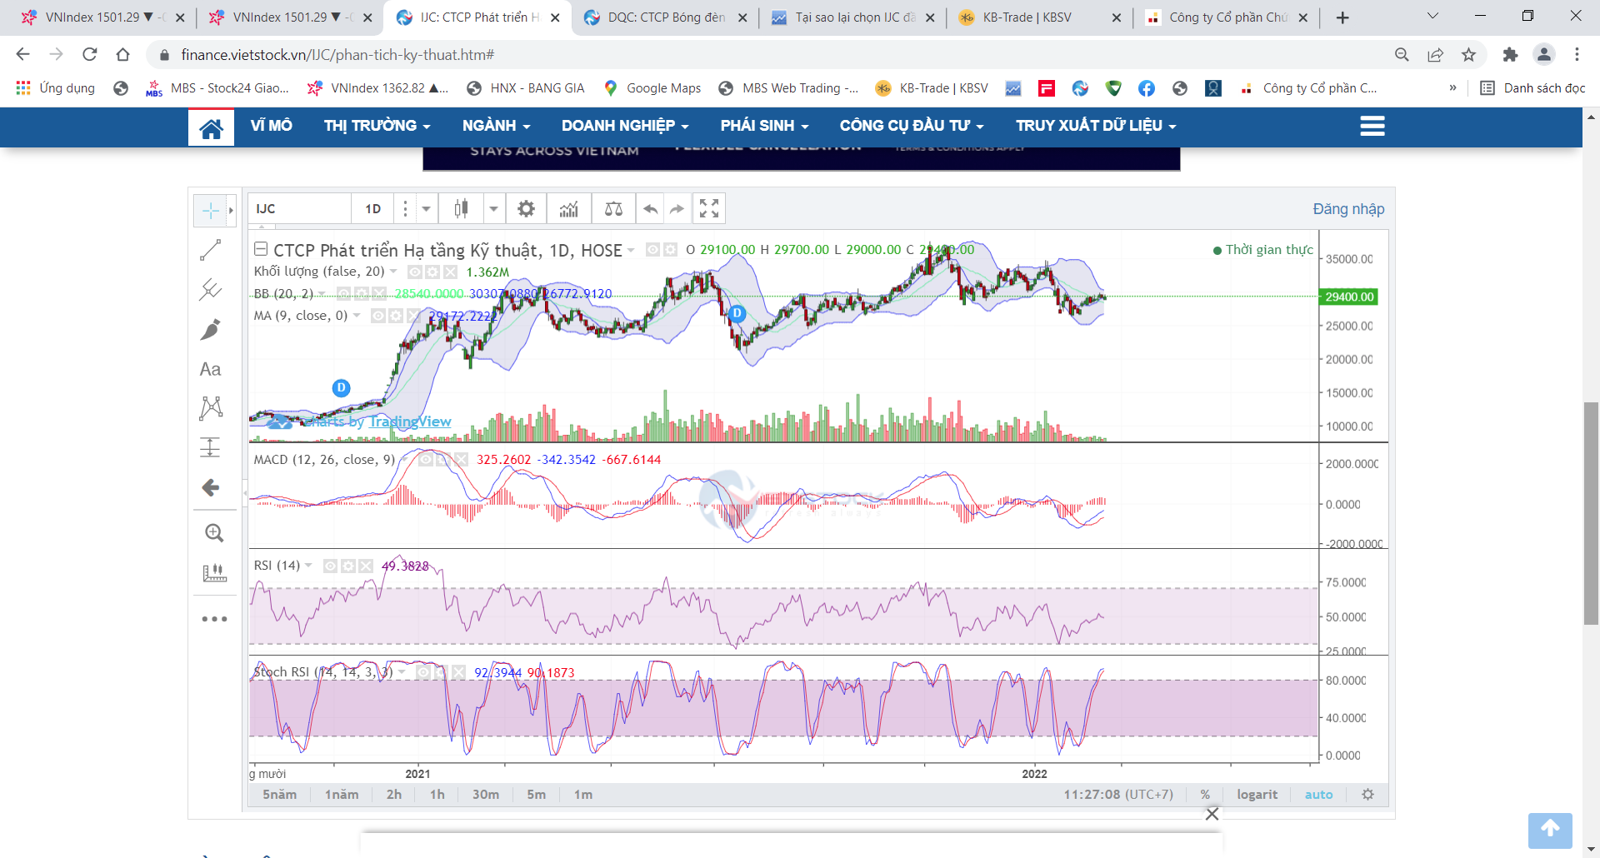Hide the Khối lượng indicator with eye icon
The image size is (1600, 858).
[415, 272]
